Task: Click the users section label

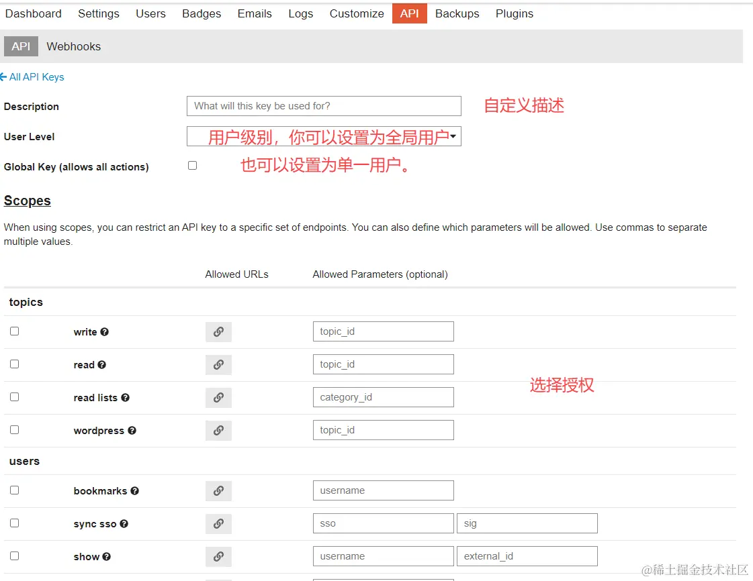Action: tap(24, 461)
